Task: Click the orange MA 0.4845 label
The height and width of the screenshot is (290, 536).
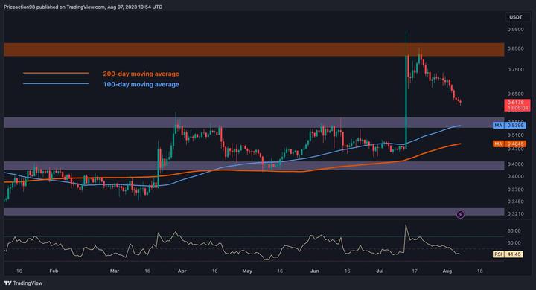Action: point(510,144)
